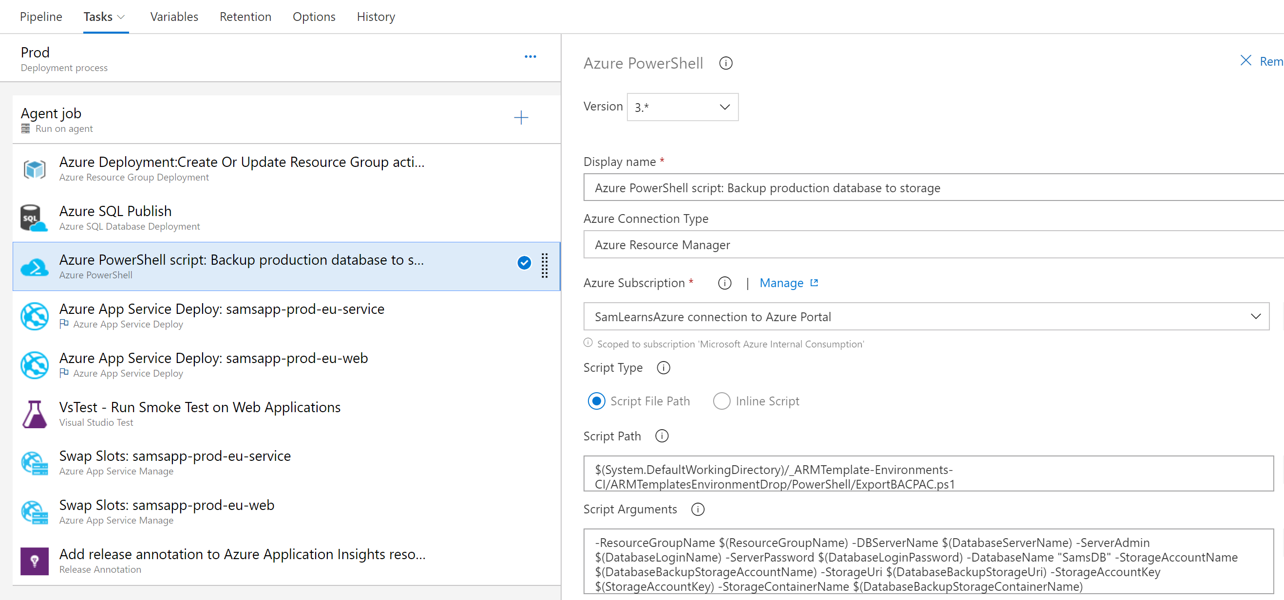Open the task Version dropdown

[682, 107]
